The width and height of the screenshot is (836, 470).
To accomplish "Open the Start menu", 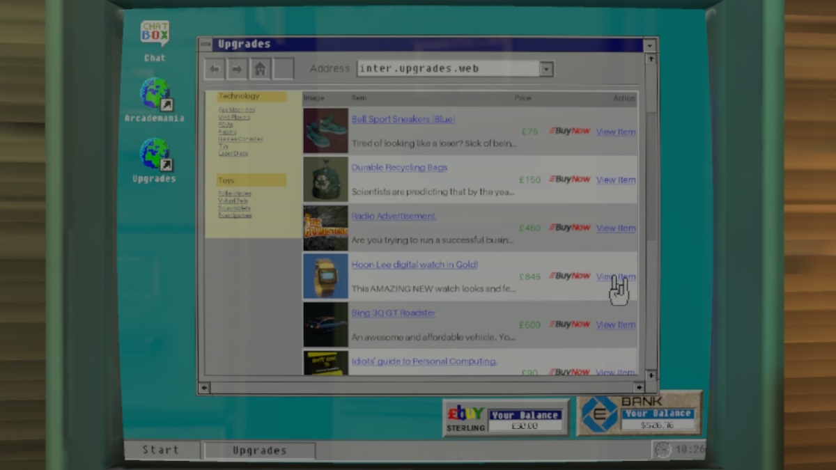I will click(x=161, y=450).
